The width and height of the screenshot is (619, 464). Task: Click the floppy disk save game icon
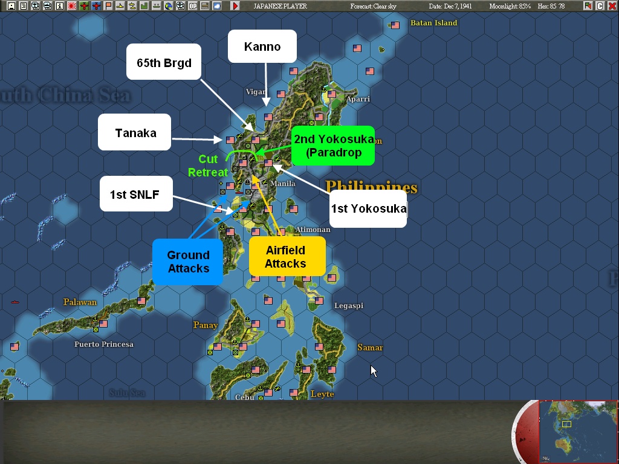pos(11,6)
